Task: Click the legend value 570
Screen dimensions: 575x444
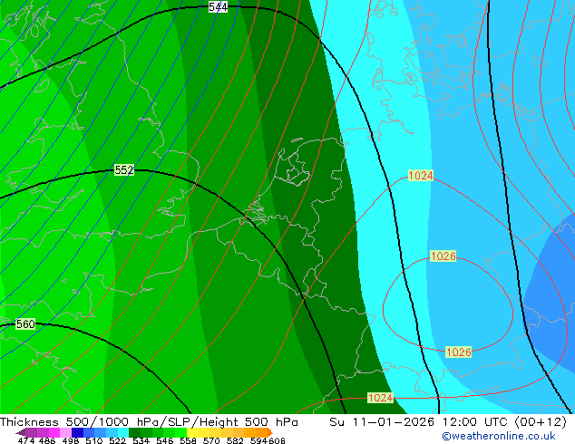Action: pos(211,440)
